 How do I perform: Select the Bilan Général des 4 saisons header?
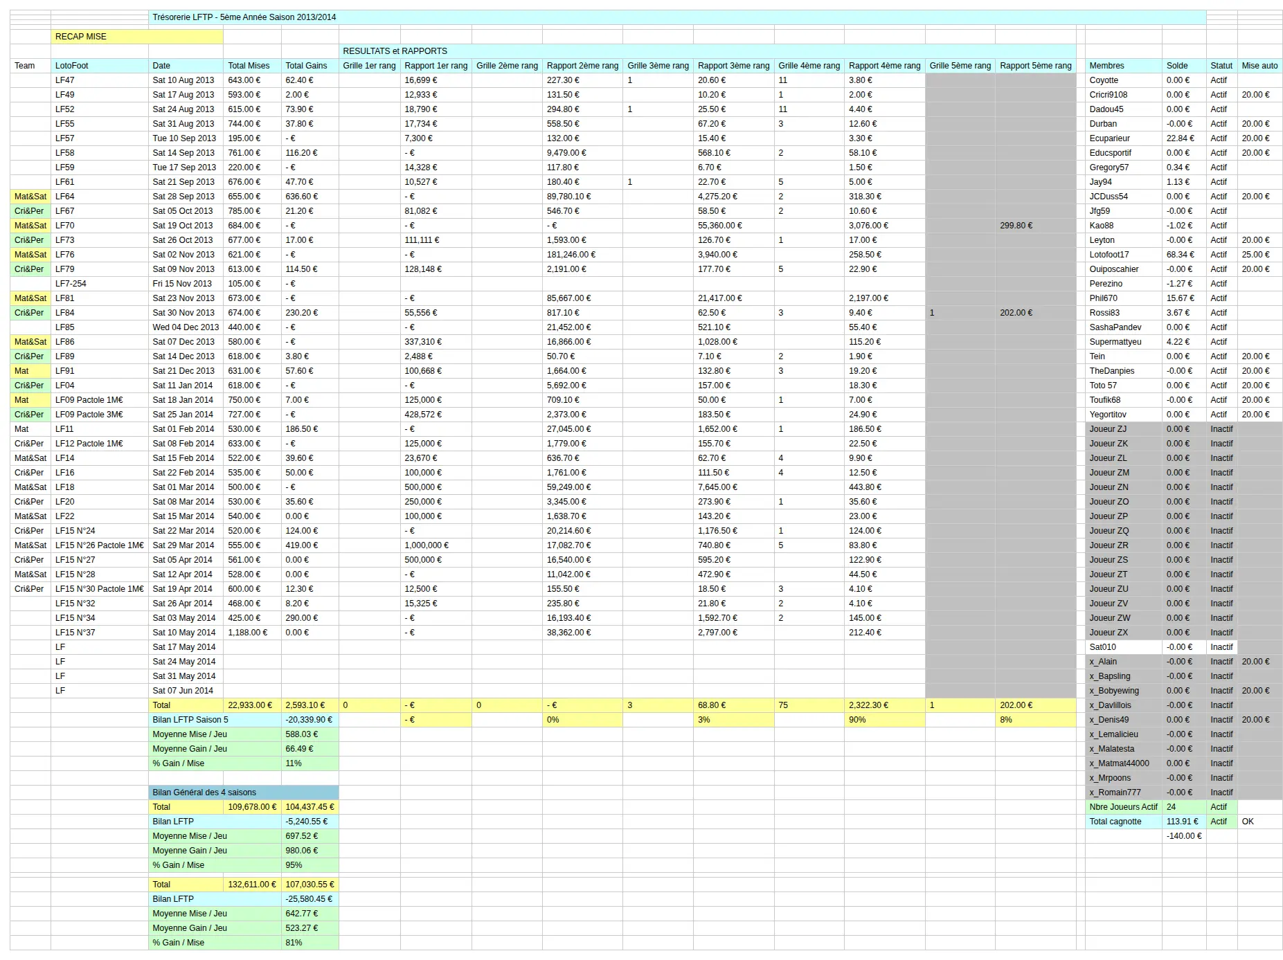click(x=244, y=793)
